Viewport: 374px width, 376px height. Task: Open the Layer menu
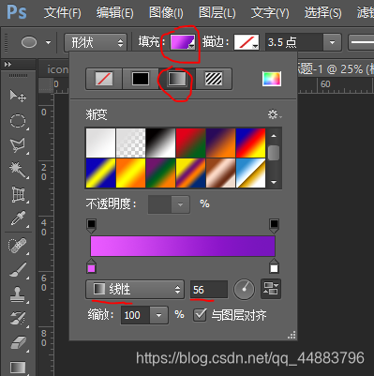tap(217, 13)
